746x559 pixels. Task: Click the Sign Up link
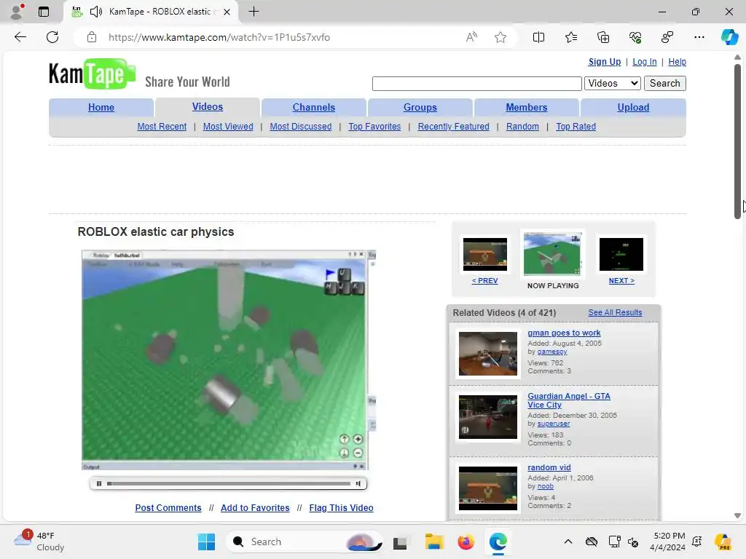tap(604, 62)
